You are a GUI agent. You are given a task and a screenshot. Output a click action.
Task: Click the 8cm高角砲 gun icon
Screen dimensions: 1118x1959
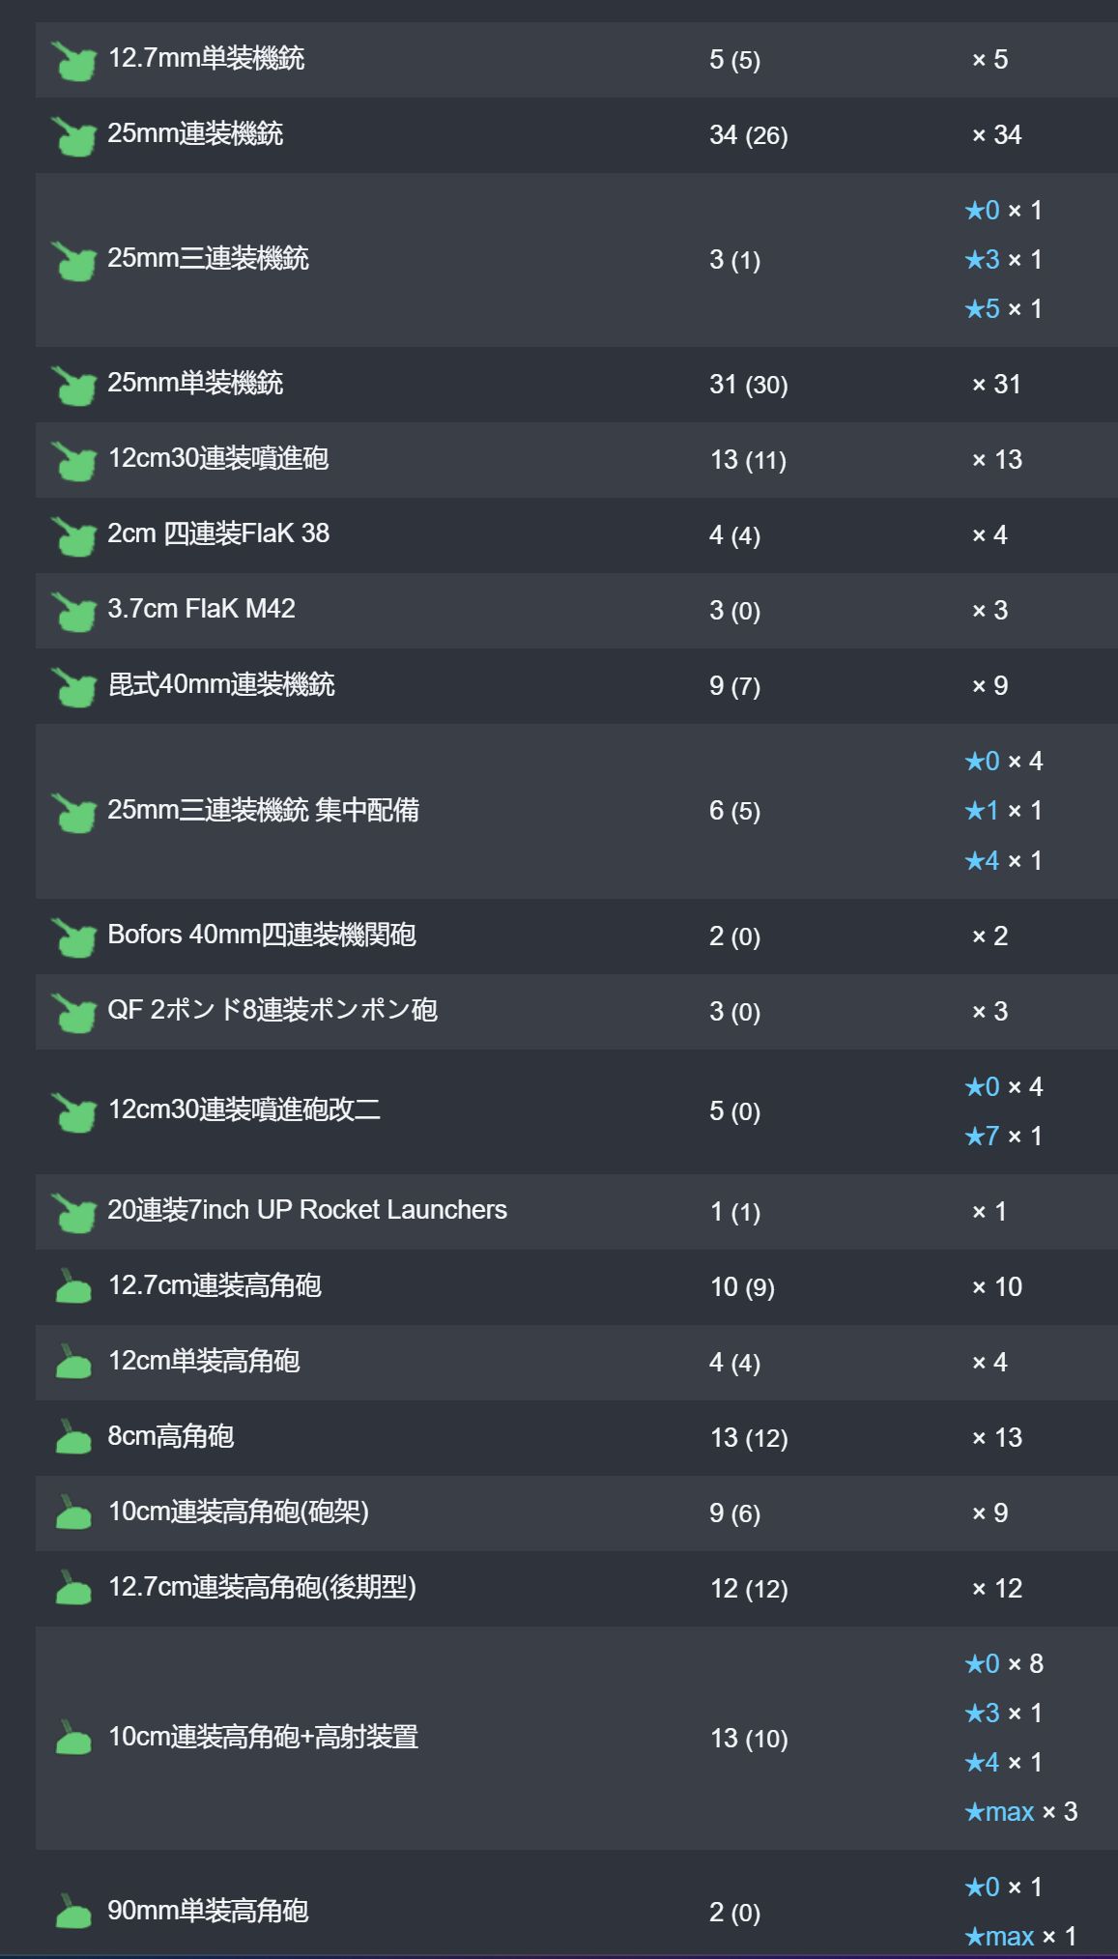coord(73,1437)
